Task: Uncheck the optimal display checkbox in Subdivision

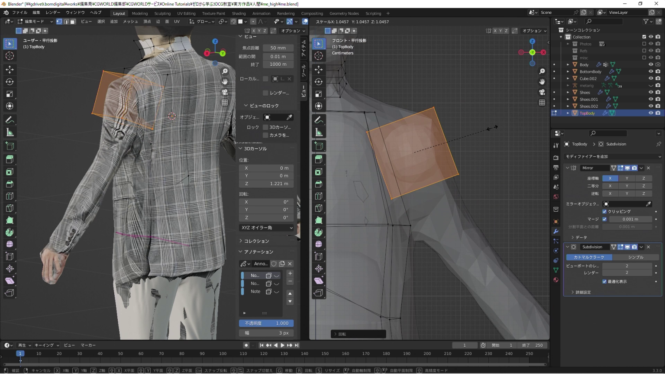Action: pyautogui.click(x=604, y=282)
